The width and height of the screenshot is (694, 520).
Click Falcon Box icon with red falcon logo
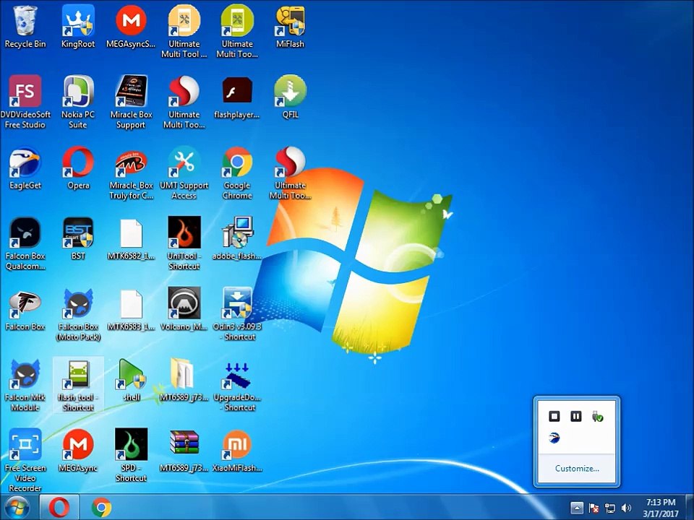25,310
